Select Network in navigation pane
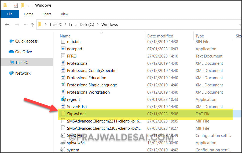This screenshot has height=153, width=242. pyautogui.click(x=23, y=73)
